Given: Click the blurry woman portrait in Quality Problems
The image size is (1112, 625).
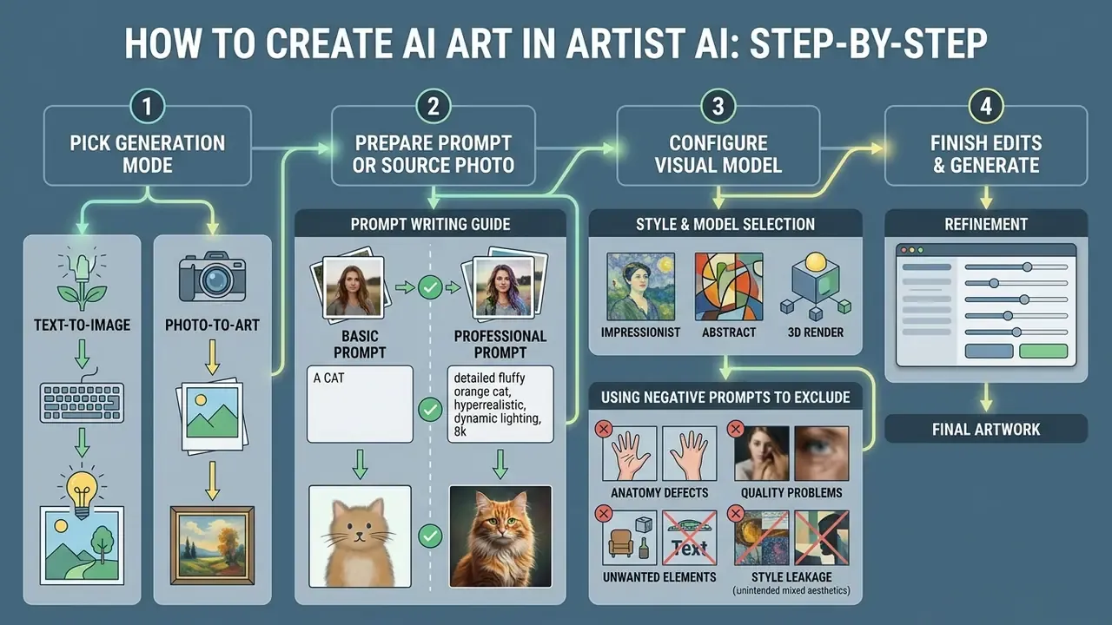Looking at the screenshot, I should [x=762, y=453].
